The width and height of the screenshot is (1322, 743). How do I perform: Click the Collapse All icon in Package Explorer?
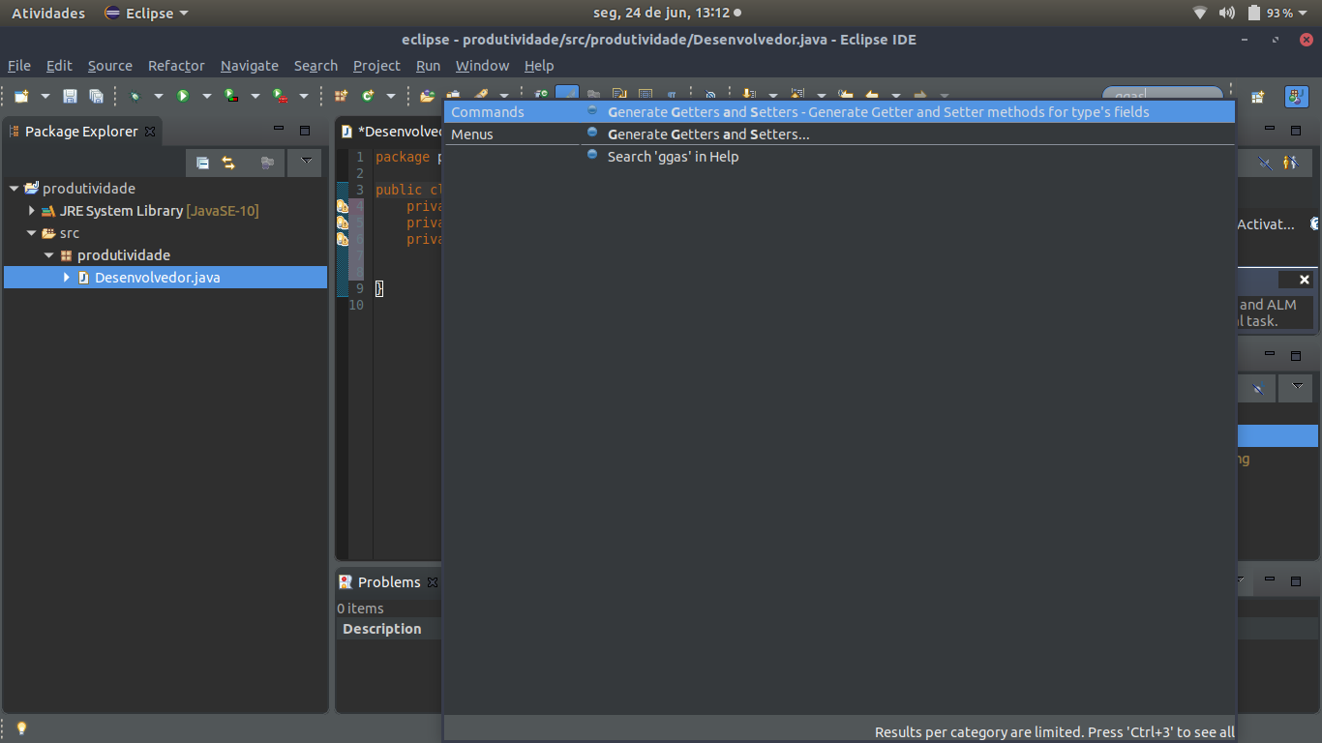(x=202, y=163)
